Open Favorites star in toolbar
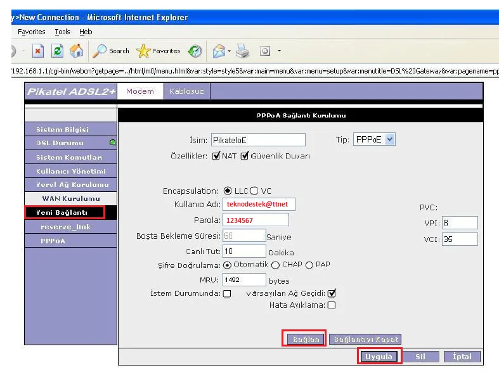The width and height of the screenshot is (499, 375). click(x=159, y=51)
